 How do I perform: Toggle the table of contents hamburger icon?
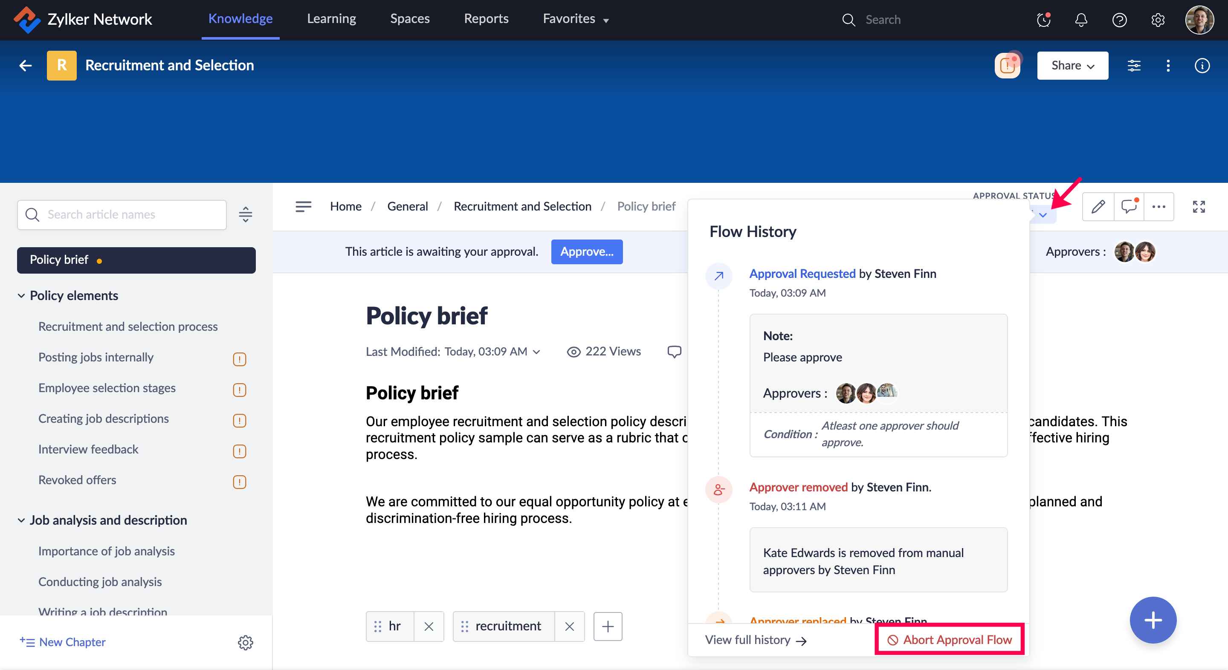303,206
